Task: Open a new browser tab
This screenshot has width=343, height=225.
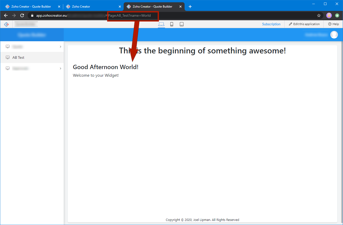Action: coord(190,7)
